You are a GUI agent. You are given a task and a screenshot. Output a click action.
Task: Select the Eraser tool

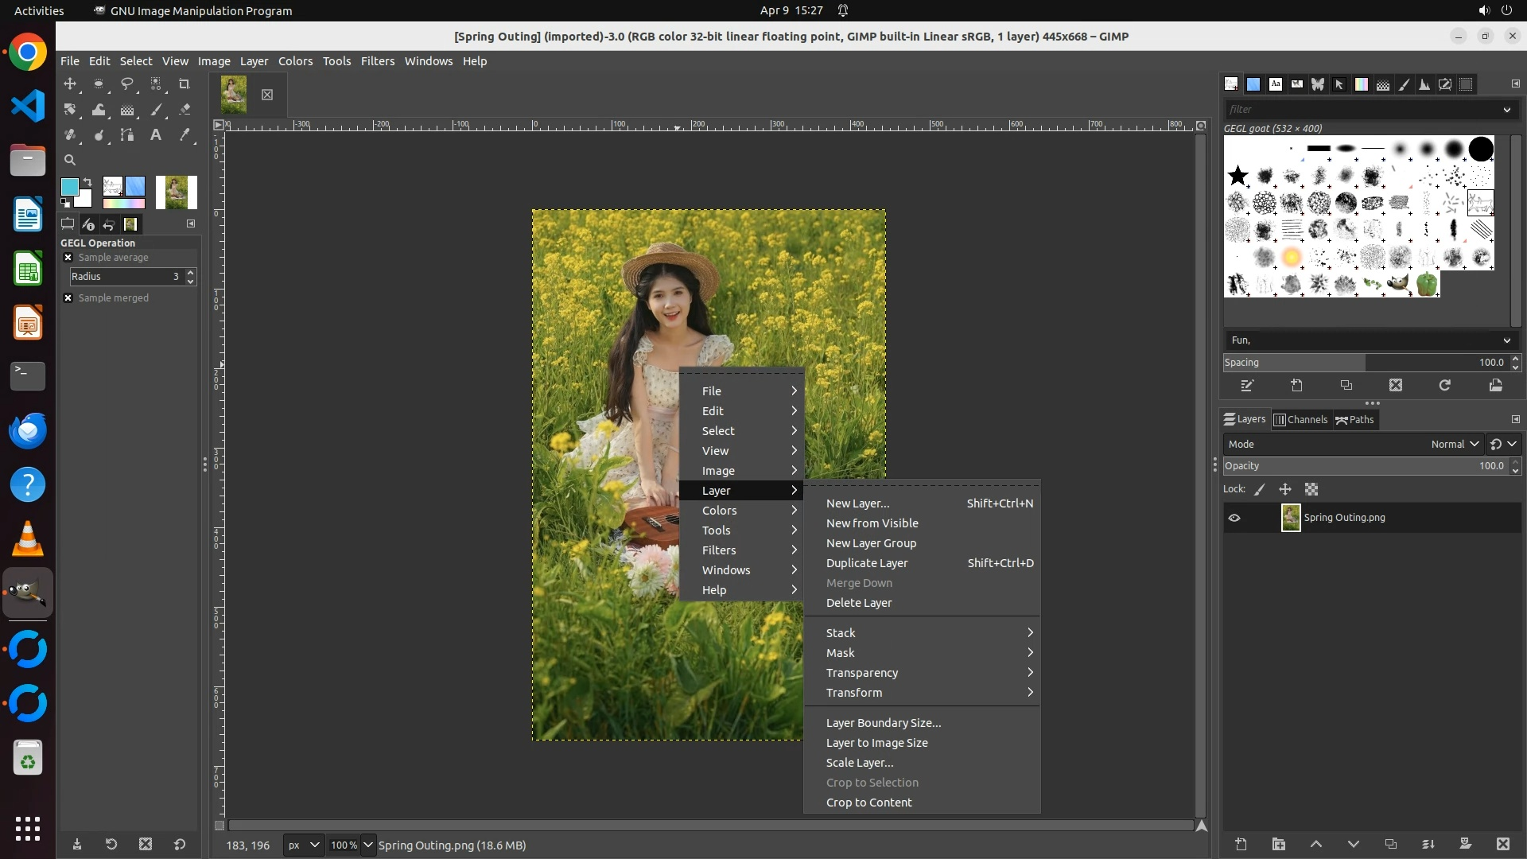[x=185, y=110]
